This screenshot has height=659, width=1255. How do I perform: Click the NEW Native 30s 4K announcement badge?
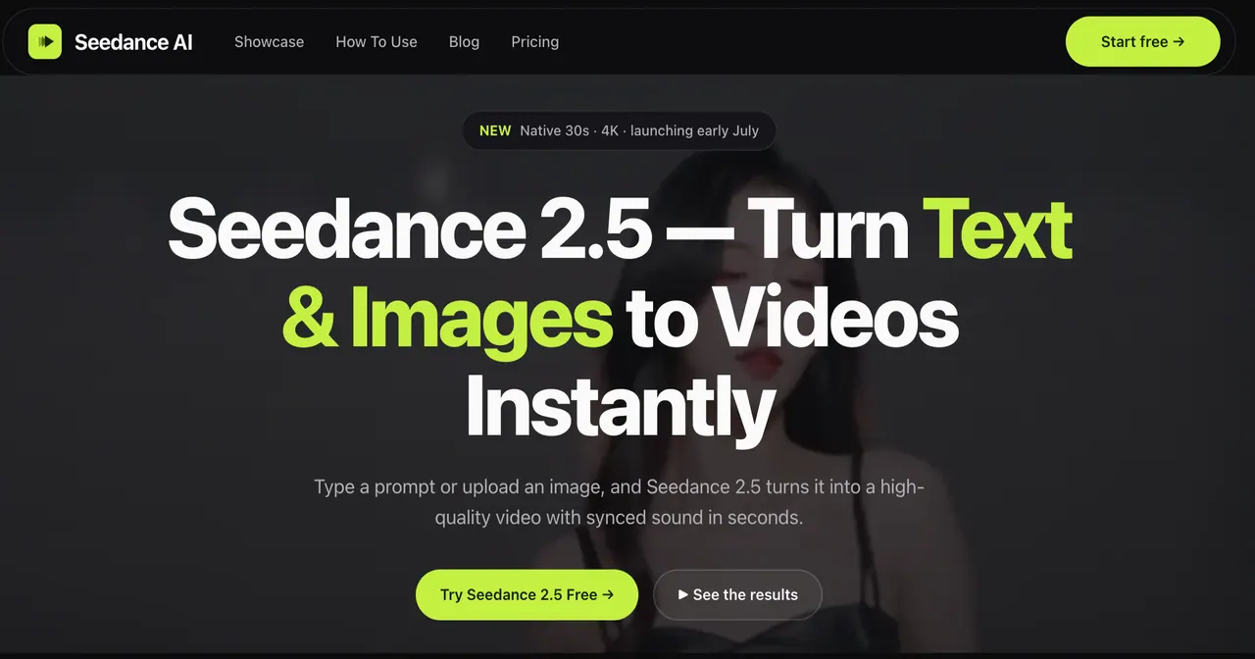click(619, 130)
